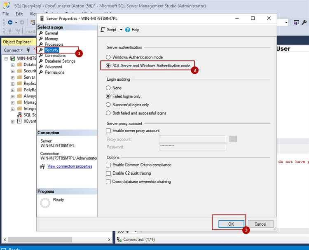
Task: Open the zoom percentage dropdown
Action: 136,231
